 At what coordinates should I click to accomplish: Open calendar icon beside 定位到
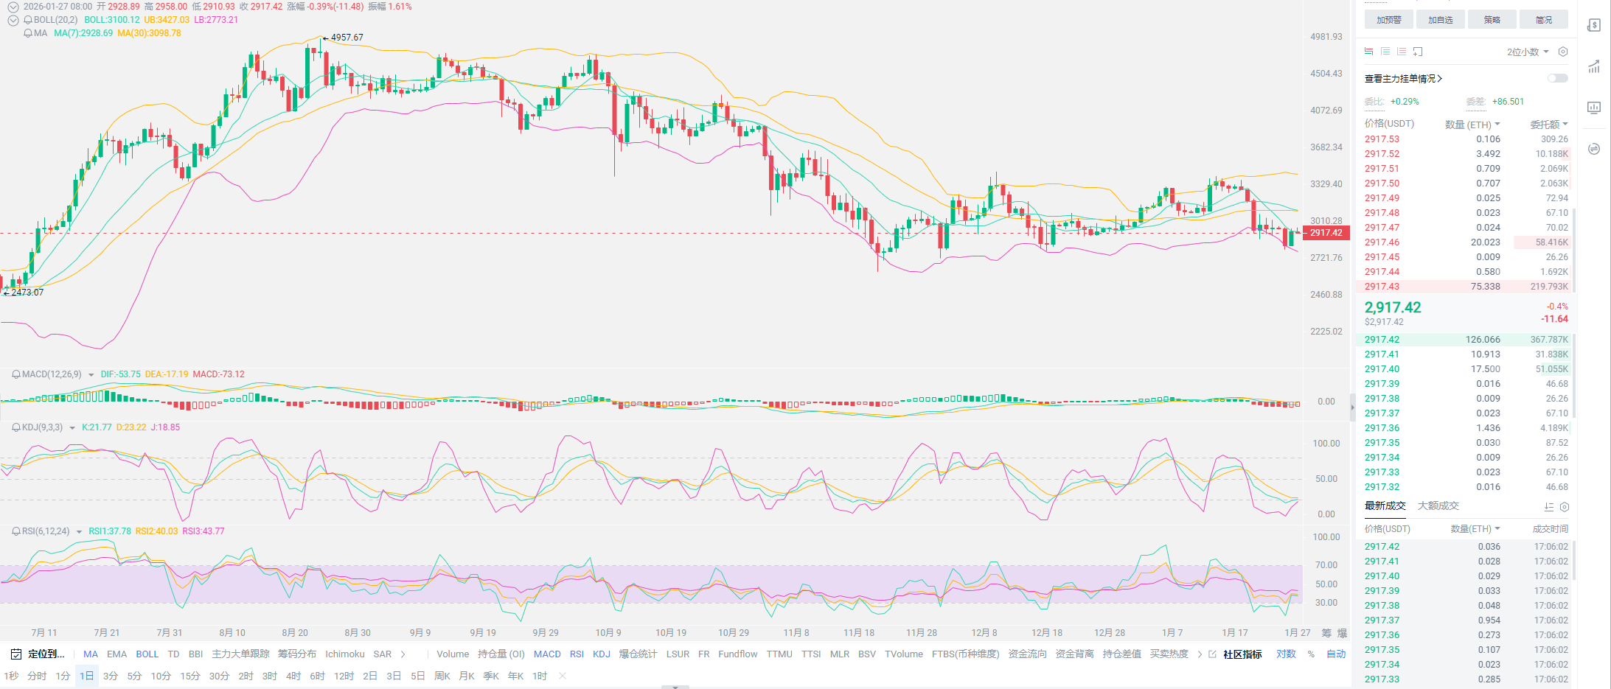click(15, 654)
